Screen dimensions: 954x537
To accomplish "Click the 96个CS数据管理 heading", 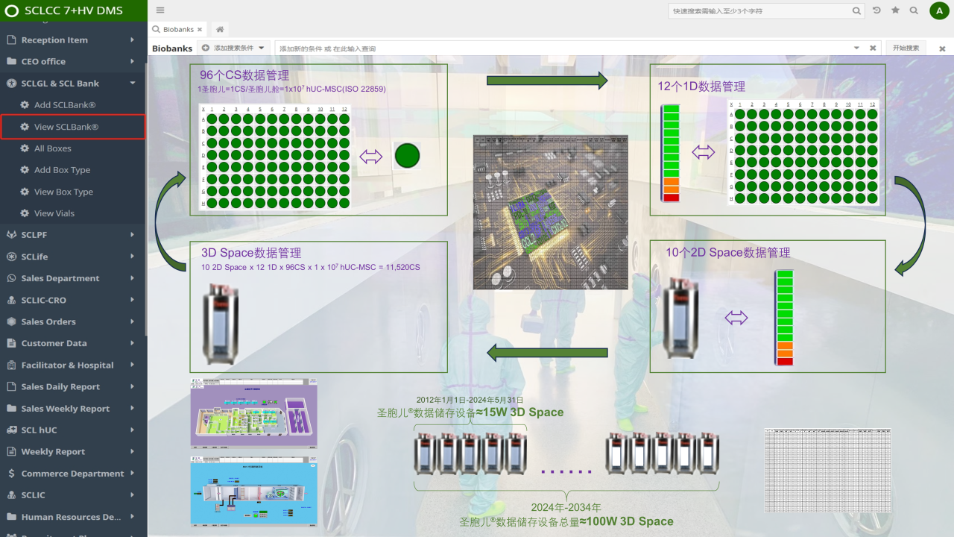I will pyautogui.click(x=244, y=75).
